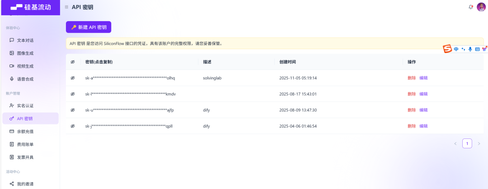The width and height of the screenshot is (488, 189).
Task: Select page 1 in pagination
Action: click(467, 143)
